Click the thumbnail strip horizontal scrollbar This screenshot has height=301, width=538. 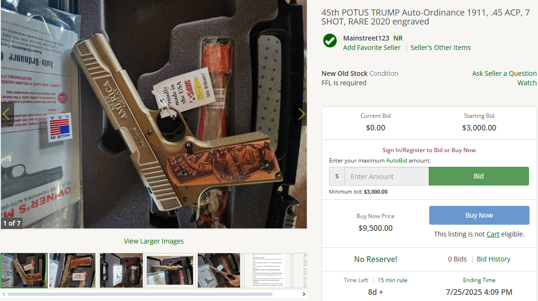[140, 294]
